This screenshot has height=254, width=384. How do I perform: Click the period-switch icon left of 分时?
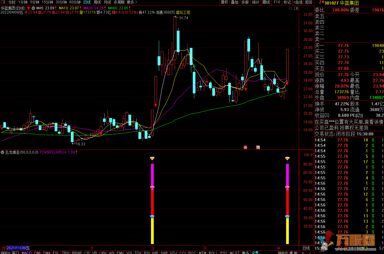point(4,2)
